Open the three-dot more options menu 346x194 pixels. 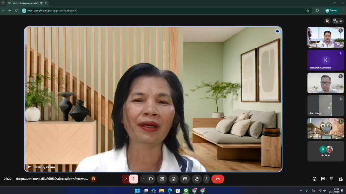point(206,179)
